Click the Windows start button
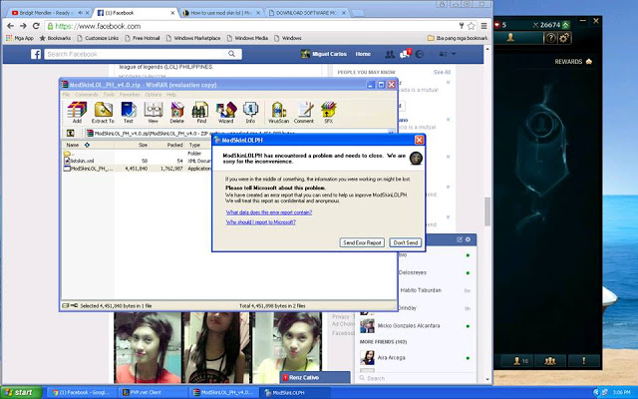Viewport: 638px width, 399px height. coord(21,392)
